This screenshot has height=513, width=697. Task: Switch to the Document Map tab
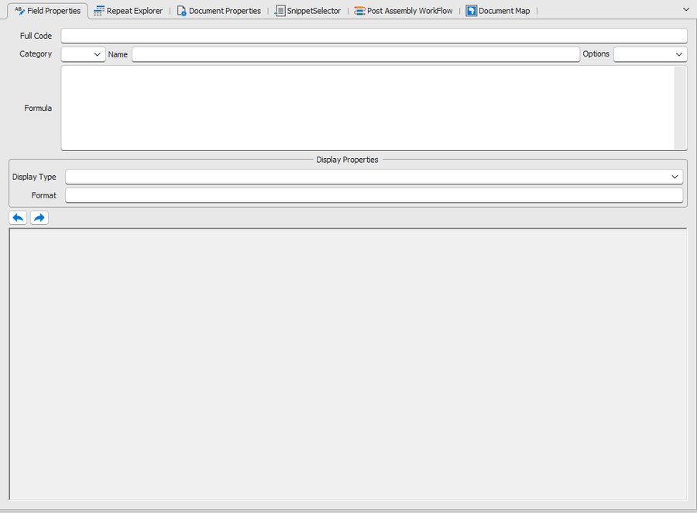pyautogui.click(x=498, y=11)
